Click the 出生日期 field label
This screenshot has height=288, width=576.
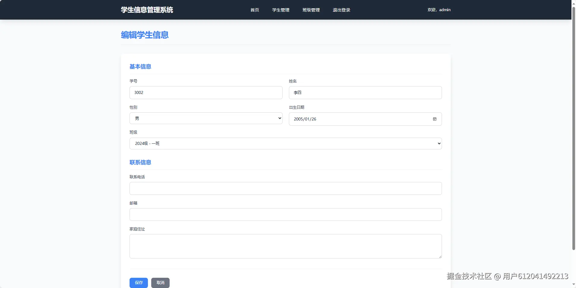[x=297, y=107]
